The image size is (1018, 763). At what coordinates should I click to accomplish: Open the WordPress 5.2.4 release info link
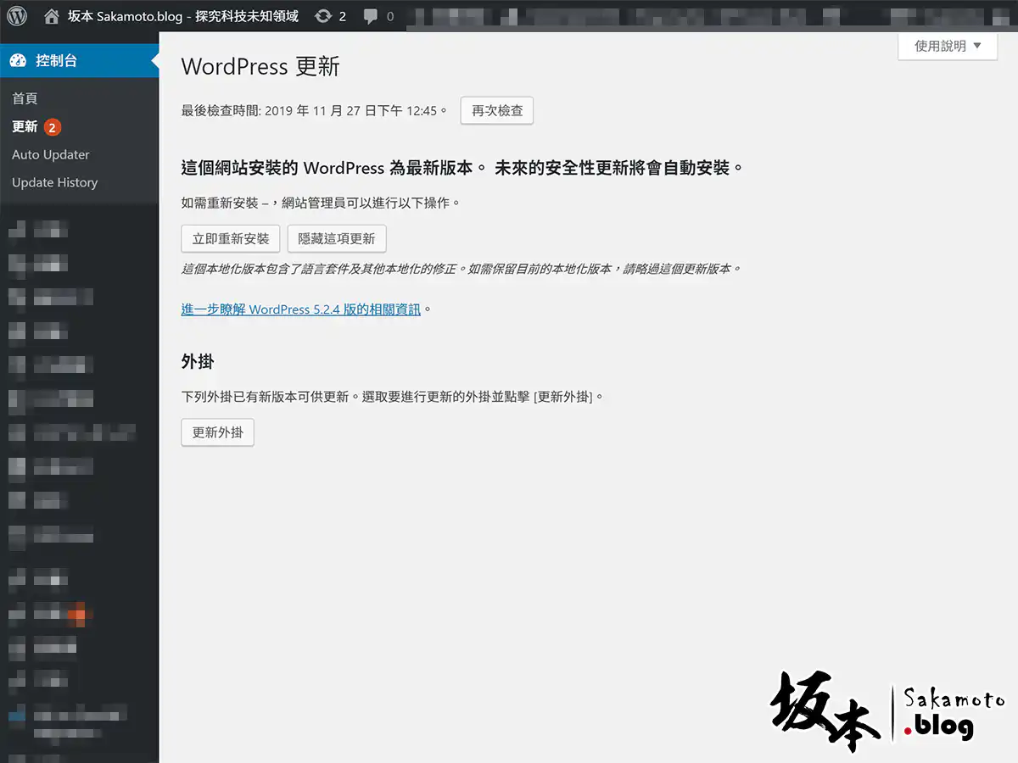(x=300, y=309)
